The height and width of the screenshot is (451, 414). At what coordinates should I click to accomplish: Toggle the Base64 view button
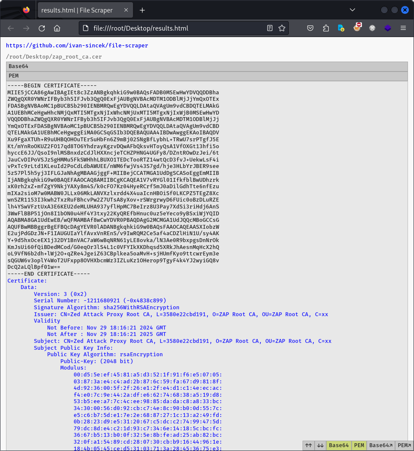(338, 445)
